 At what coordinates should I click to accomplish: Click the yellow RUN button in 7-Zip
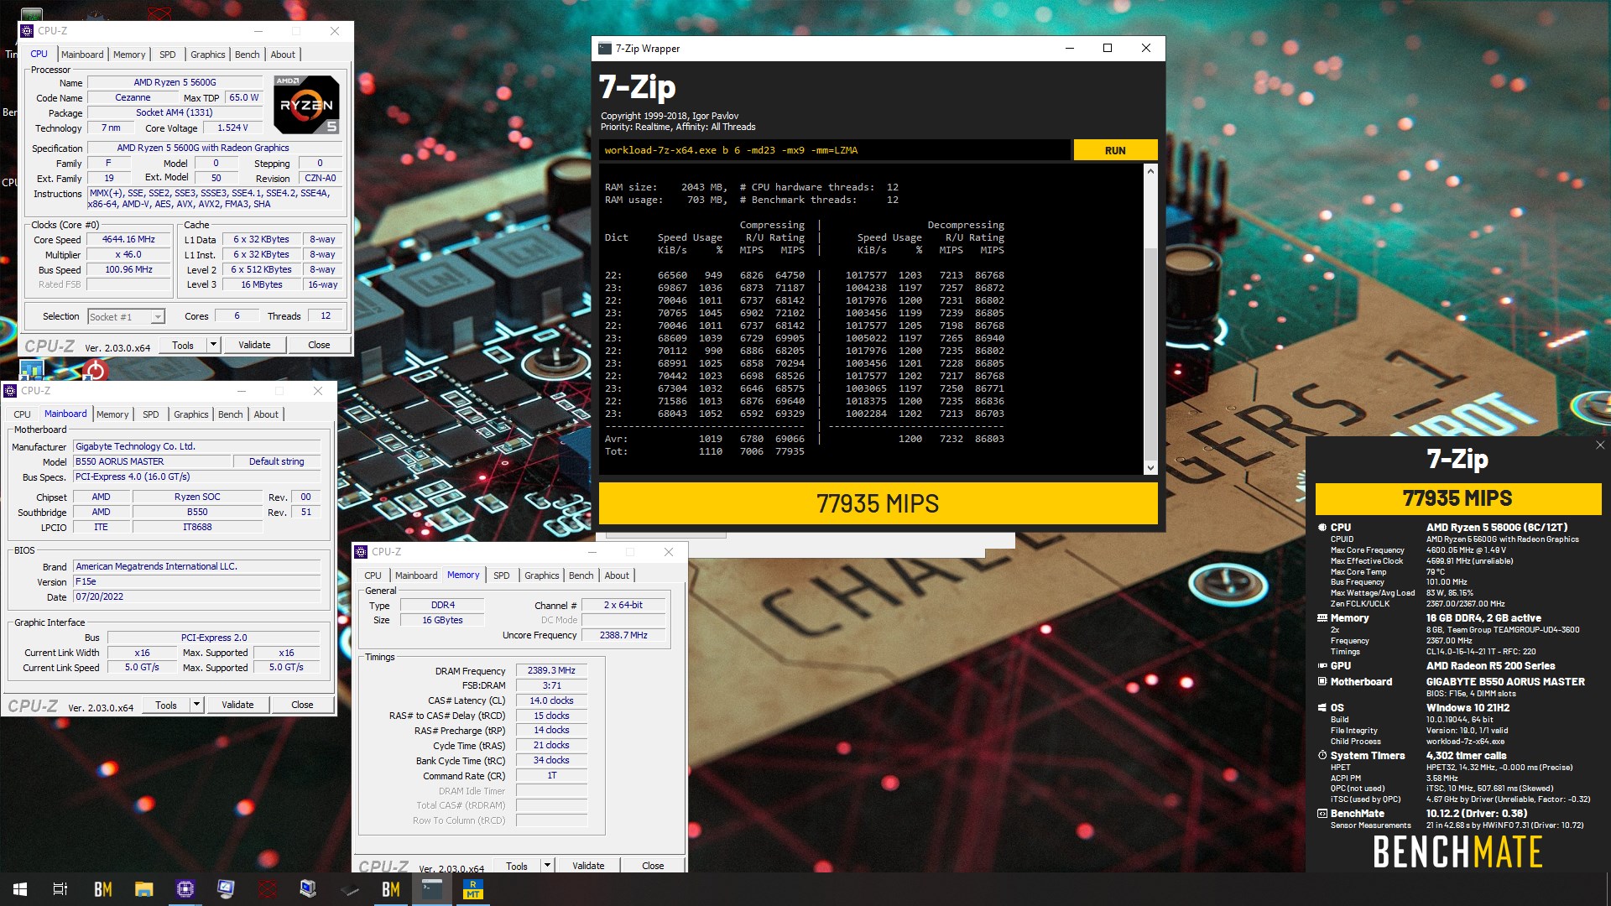[x=1115, y=150]
